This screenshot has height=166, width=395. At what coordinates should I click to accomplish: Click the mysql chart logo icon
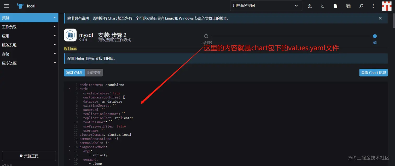[70, 35]
